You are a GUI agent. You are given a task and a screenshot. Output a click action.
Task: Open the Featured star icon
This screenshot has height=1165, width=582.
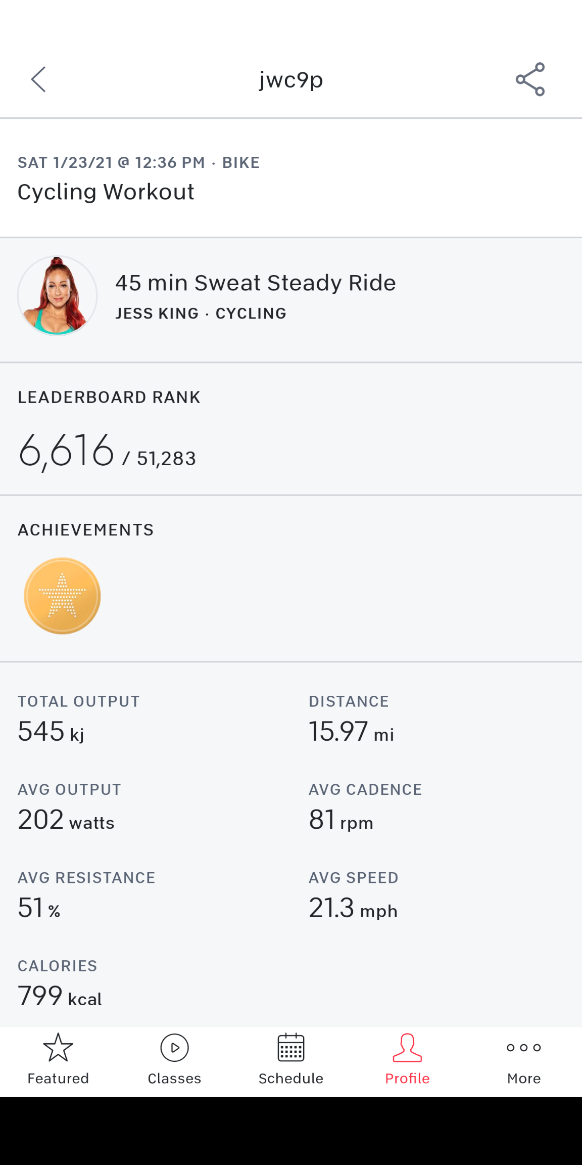[58, 1047]
